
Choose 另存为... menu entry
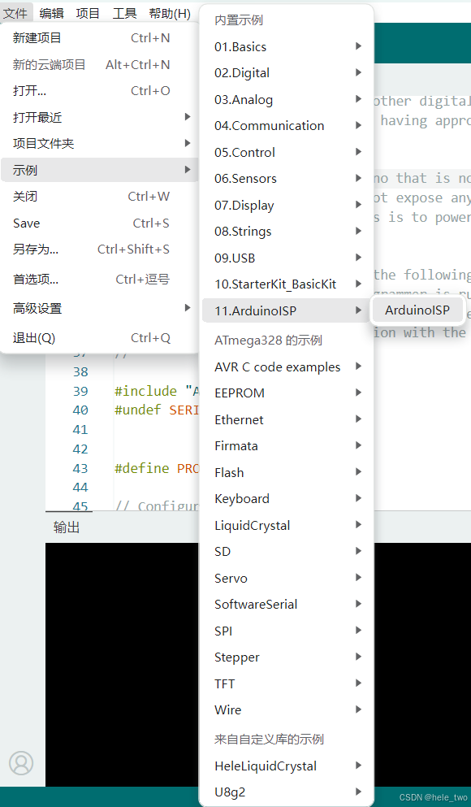coord(99,249)
